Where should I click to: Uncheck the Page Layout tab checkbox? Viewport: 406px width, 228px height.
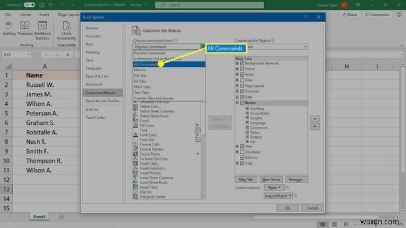click(x=242, y=86)
